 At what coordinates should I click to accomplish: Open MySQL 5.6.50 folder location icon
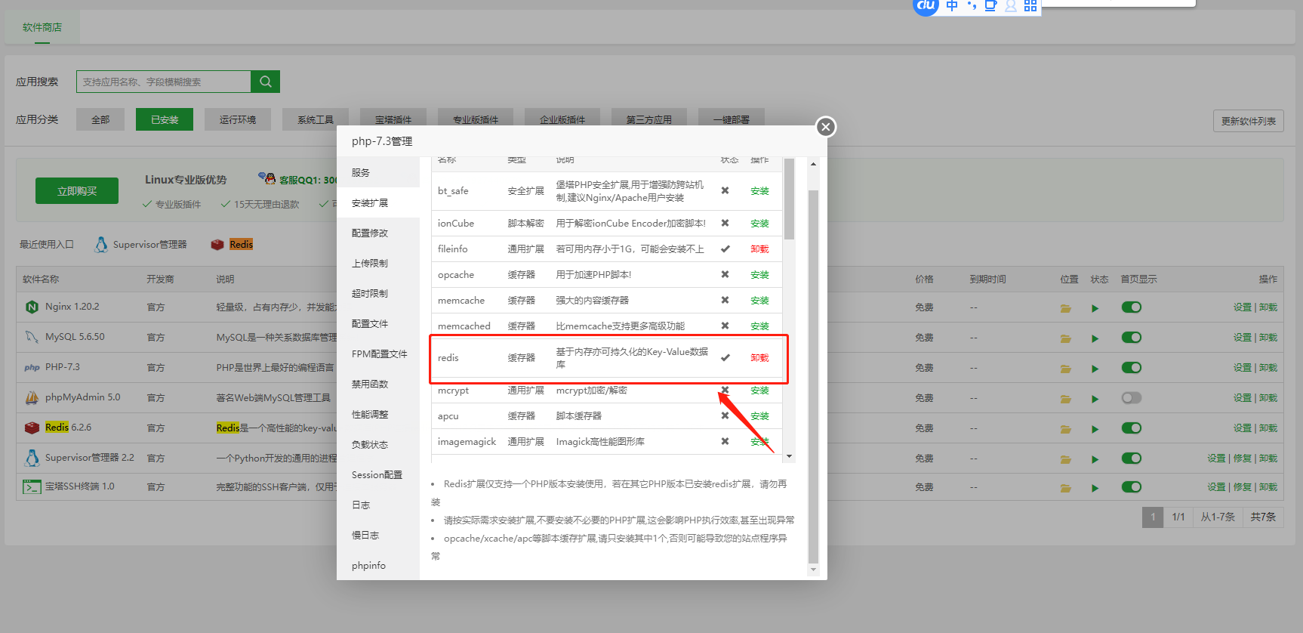[1066, 338]
